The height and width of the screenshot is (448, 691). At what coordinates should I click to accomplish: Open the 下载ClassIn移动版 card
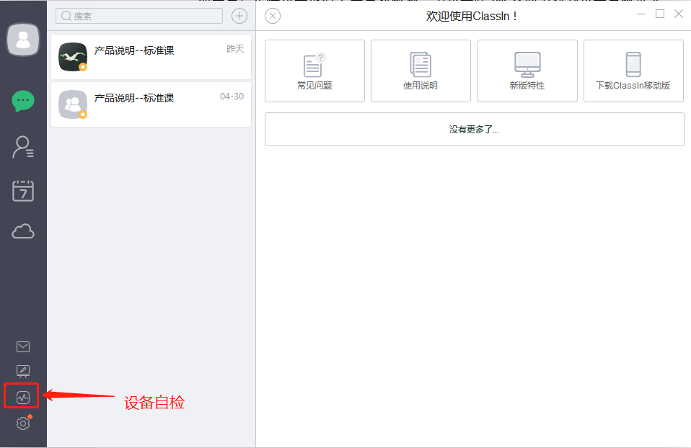(634, 71)
